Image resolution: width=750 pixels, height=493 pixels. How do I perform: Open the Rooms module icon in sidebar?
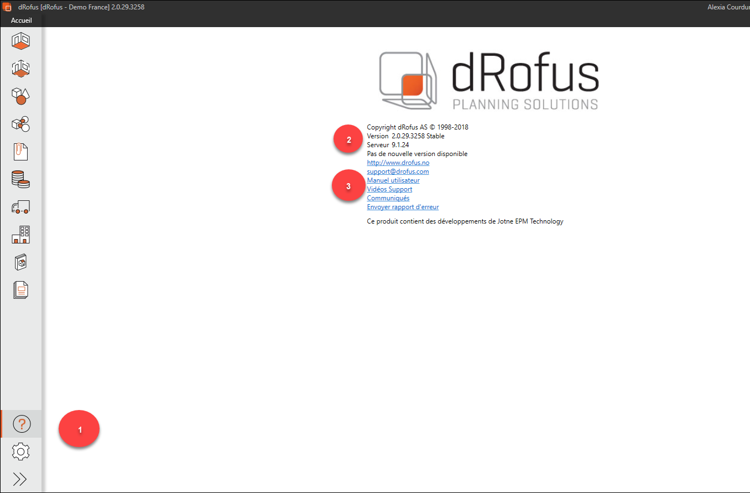(x=21, y=41)
